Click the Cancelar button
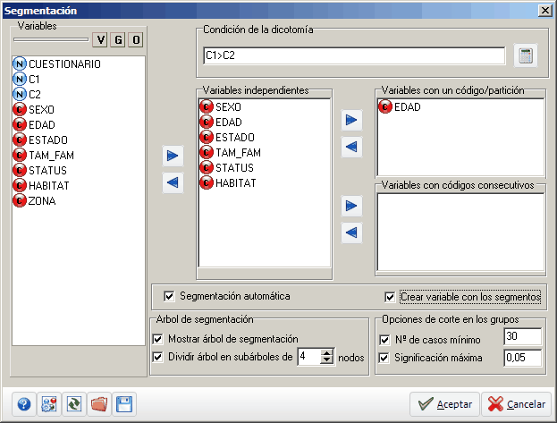Image resolution: width=557 pixels, height=423 pixels. click(516, 404)
